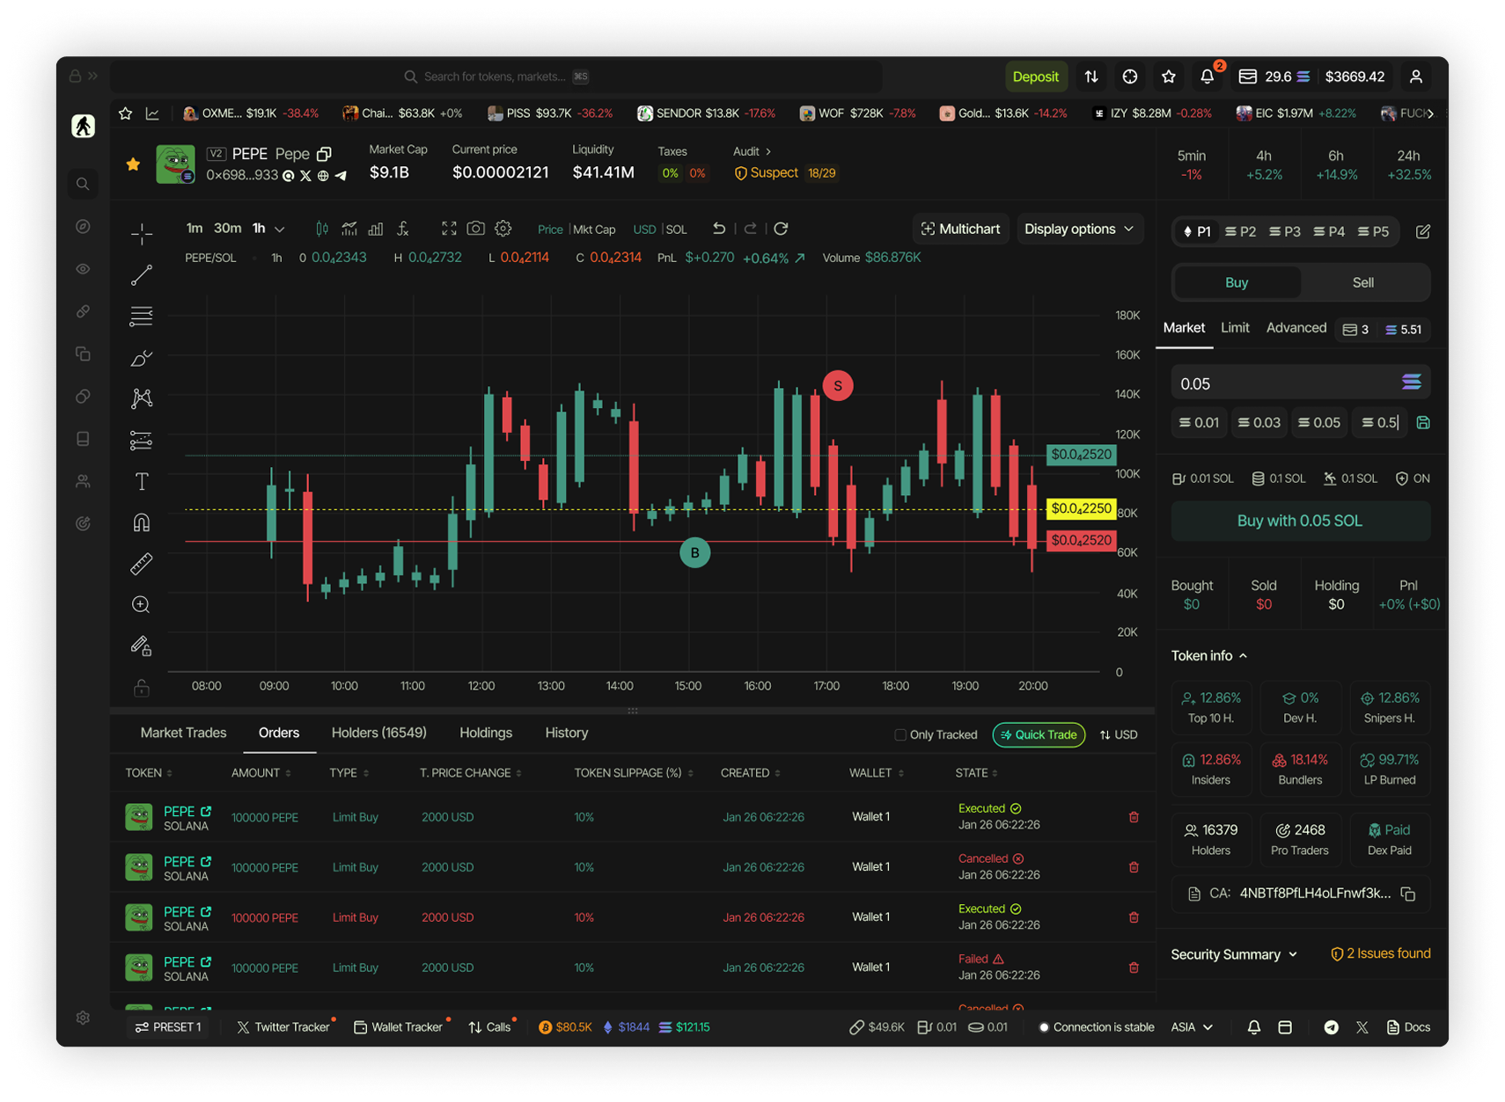This screenshot has height=1102, width=1505.
Task: Copy the contract address CA
Action: point(1408,894)
